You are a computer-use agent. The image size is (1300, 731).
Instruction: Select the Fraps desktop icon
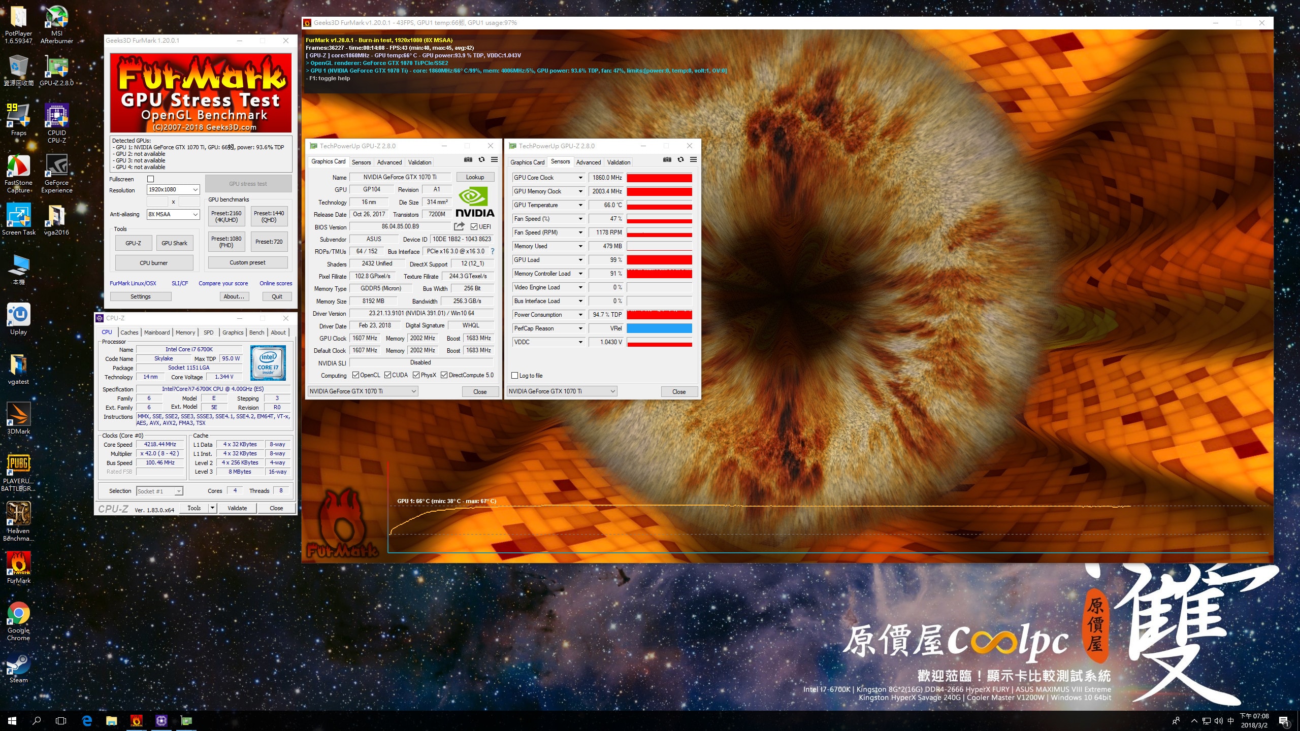click(x=18, y=120)
